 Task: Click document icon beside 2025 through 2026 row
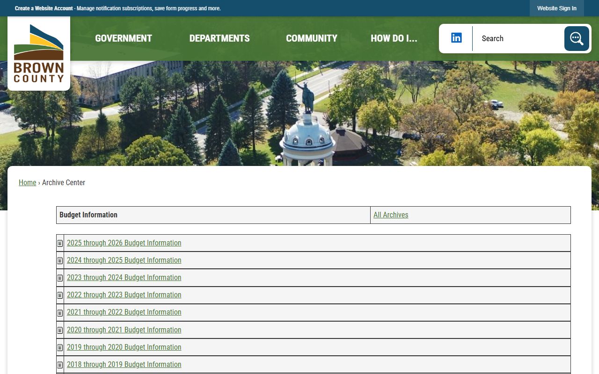(x=60, y=243)
